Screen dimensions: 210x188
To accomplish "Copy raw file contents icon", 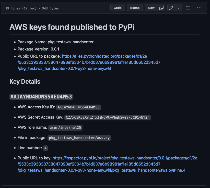I will point(161,8).
